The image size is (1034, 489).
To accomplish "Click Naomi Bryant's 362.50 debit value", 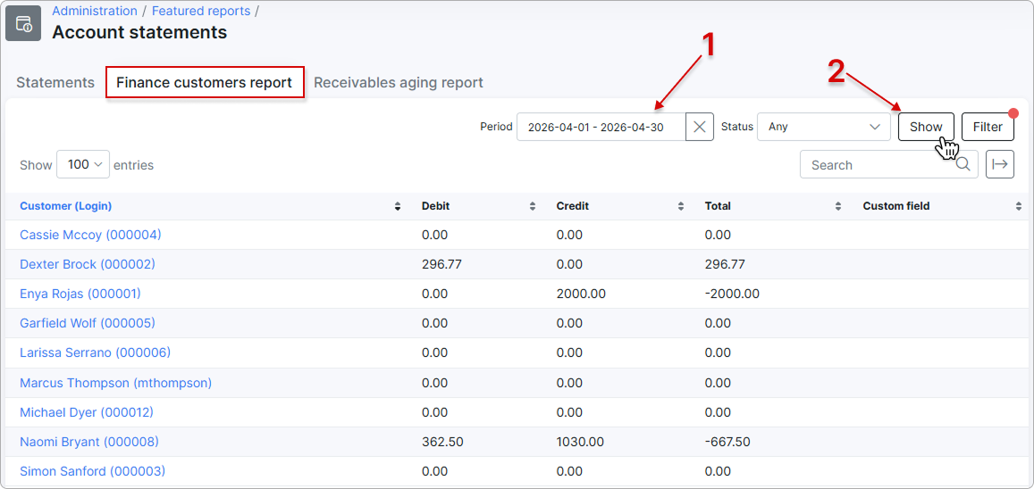I will coord(442,442).
